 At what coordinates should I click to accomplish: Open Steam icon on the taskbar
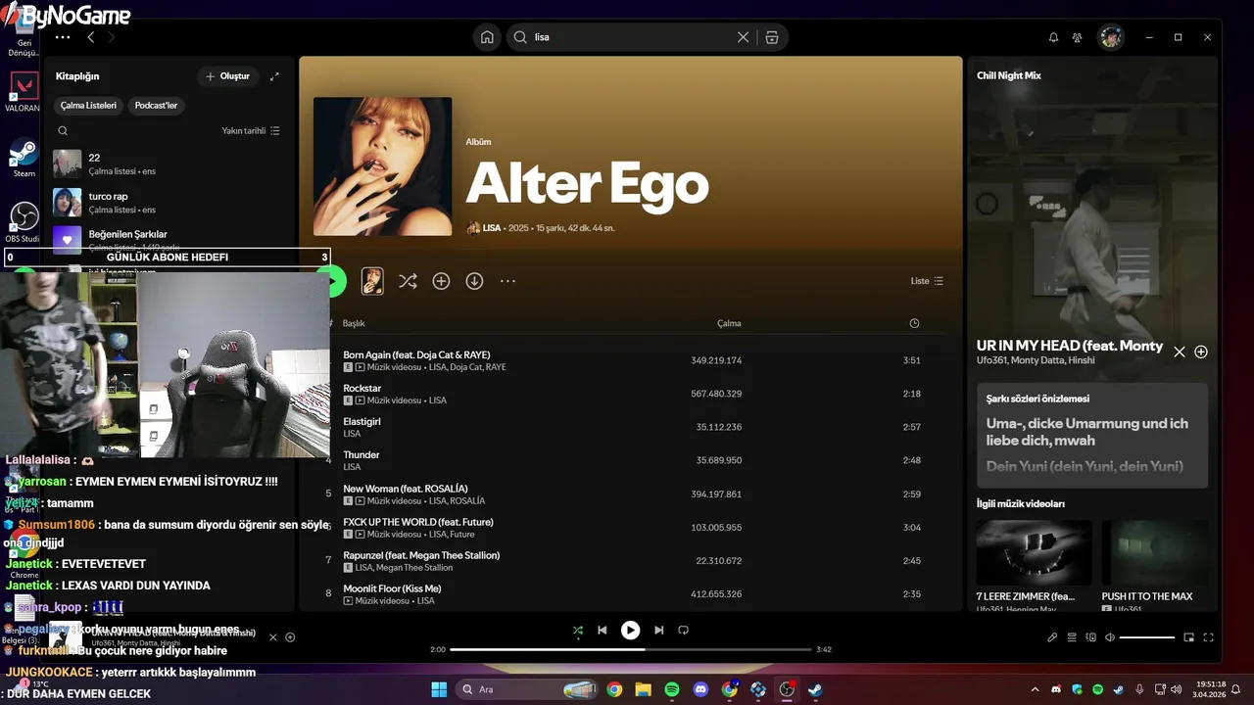click(x=815, y=689)
